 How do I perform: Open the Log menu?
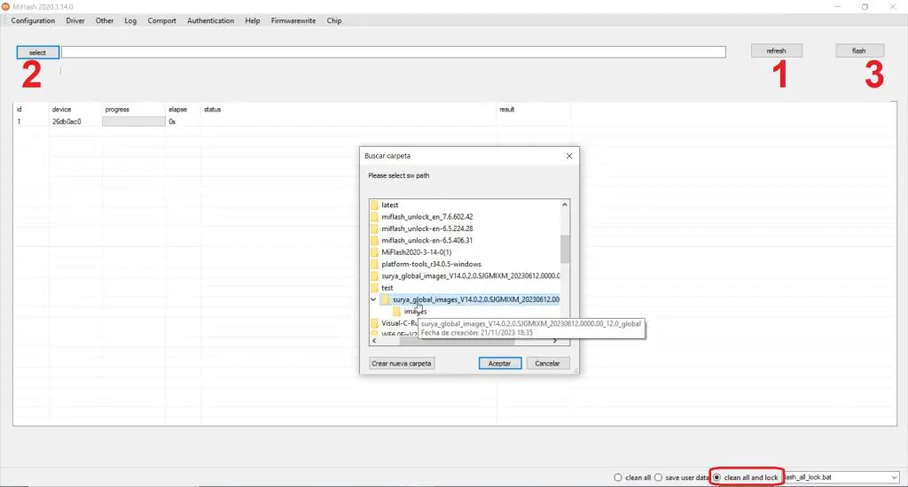point(130,20)
